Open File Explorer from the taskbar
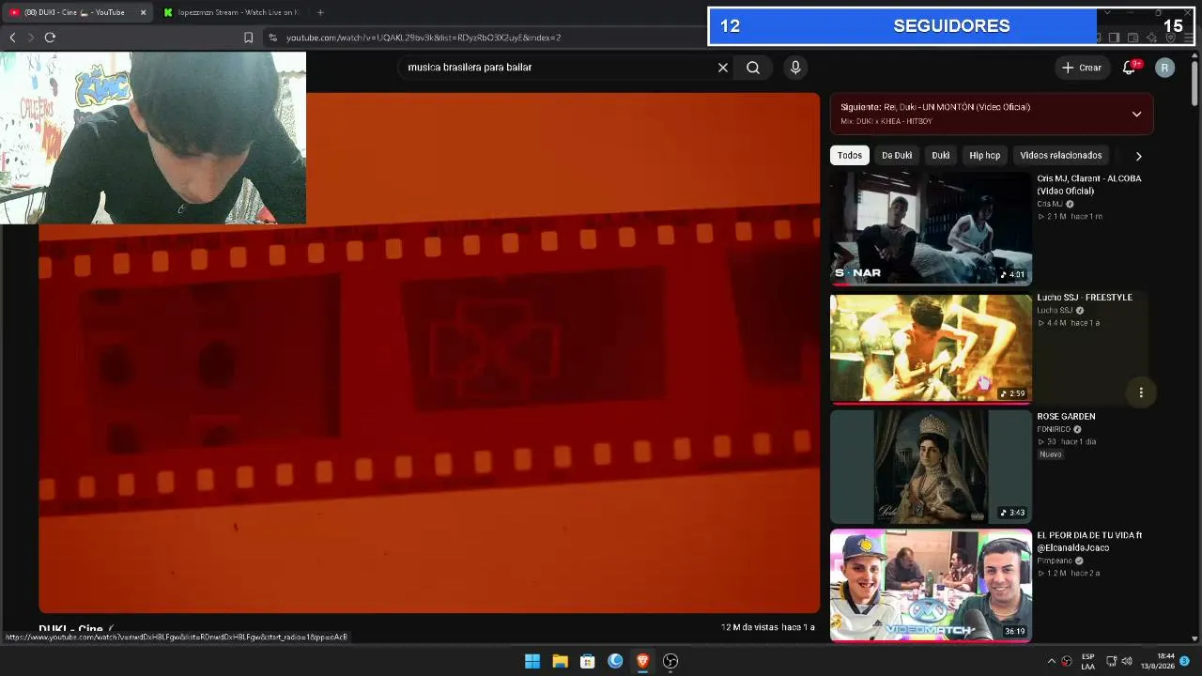The height and width of the screenshot is (676, 1202). point(560,661)
